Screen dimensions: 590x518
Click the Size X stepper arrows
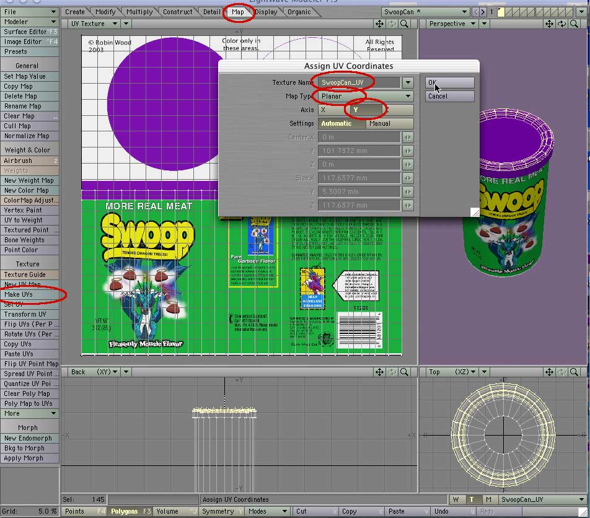coord(408,178)
